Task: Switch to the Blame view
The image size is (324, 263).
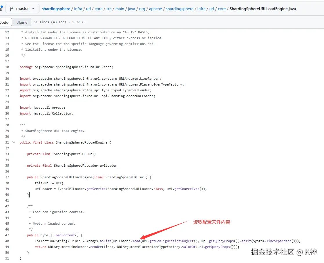Action: coord(22,22)
